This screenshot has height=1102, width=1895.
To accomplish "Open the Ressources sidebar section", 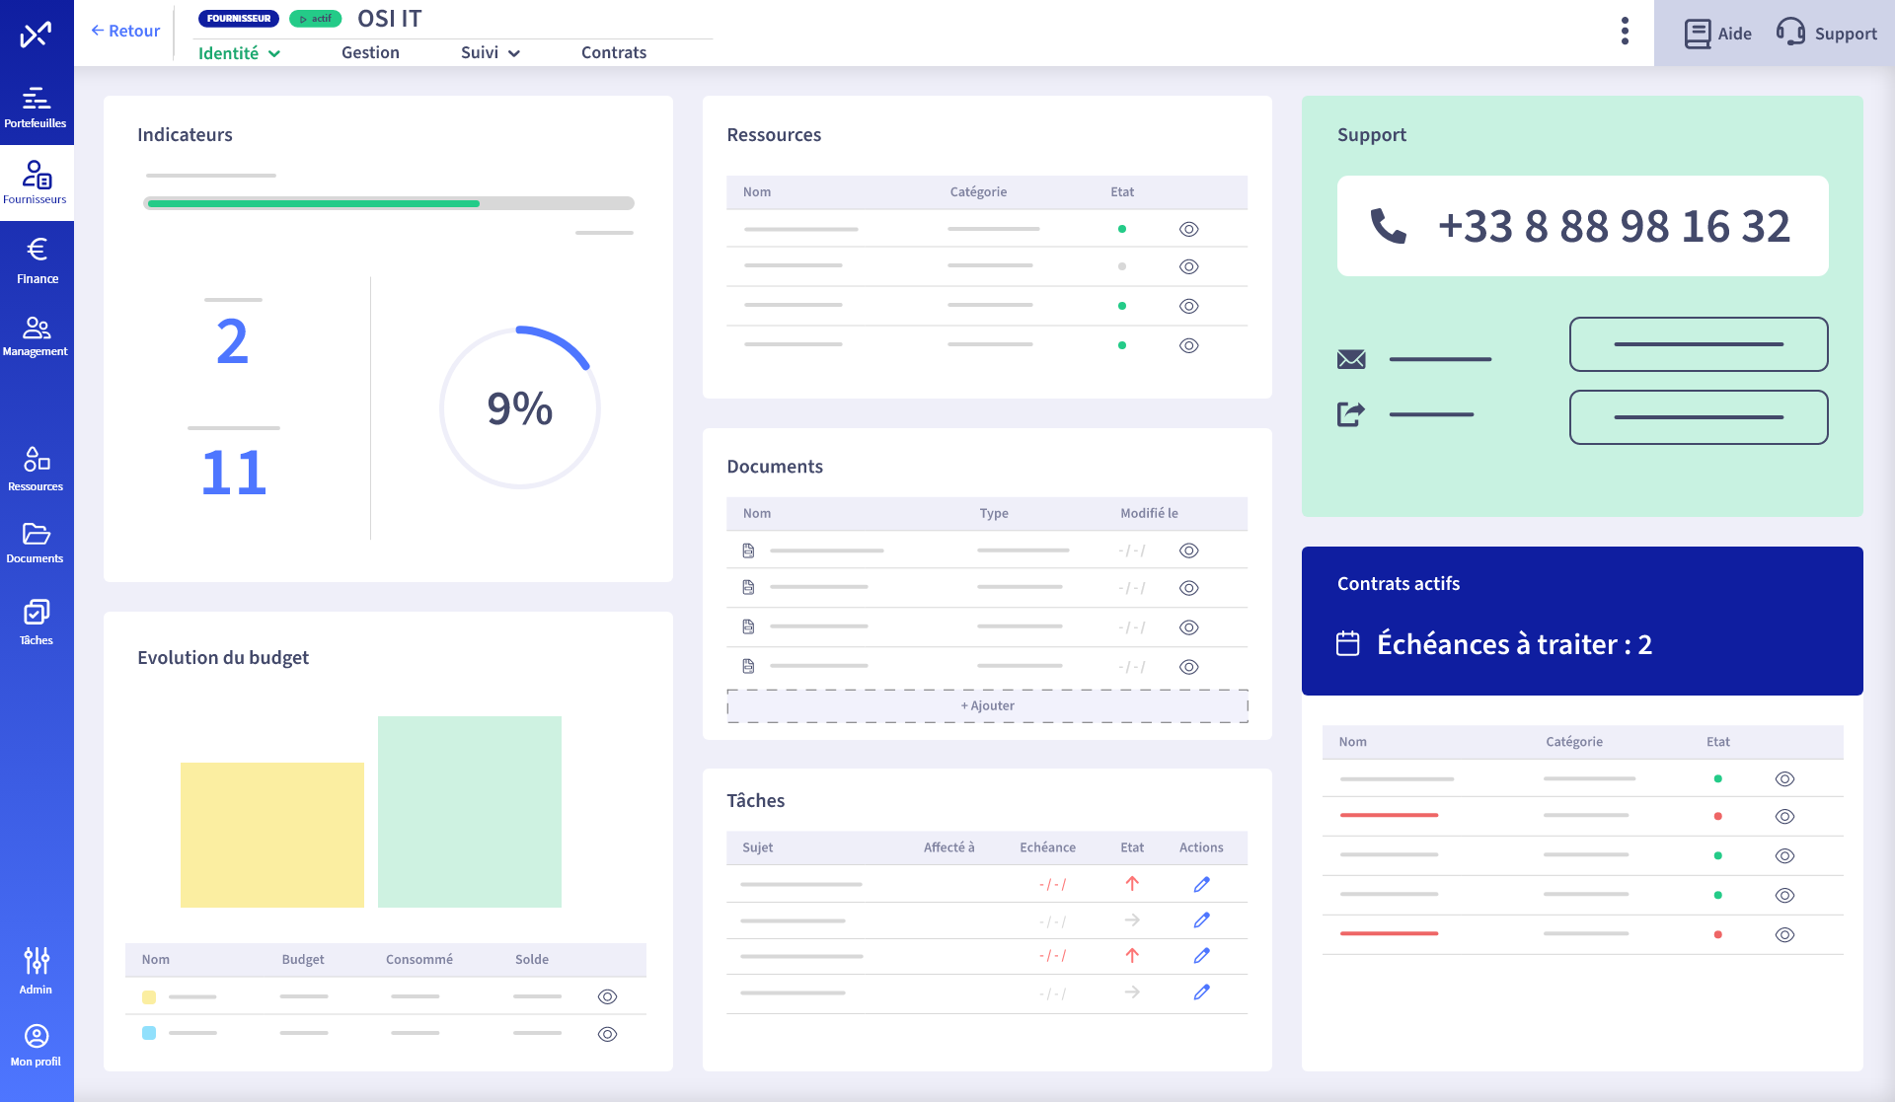I will [37, 469].
